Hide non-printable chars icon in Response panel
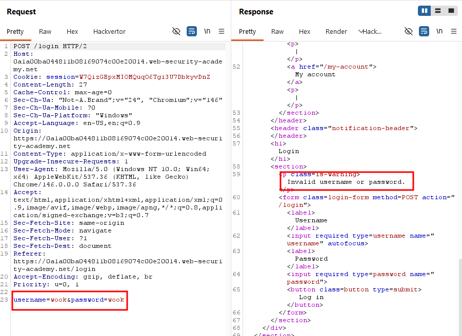This screenshot has width=462, height=336. click(x=408, y=31)
